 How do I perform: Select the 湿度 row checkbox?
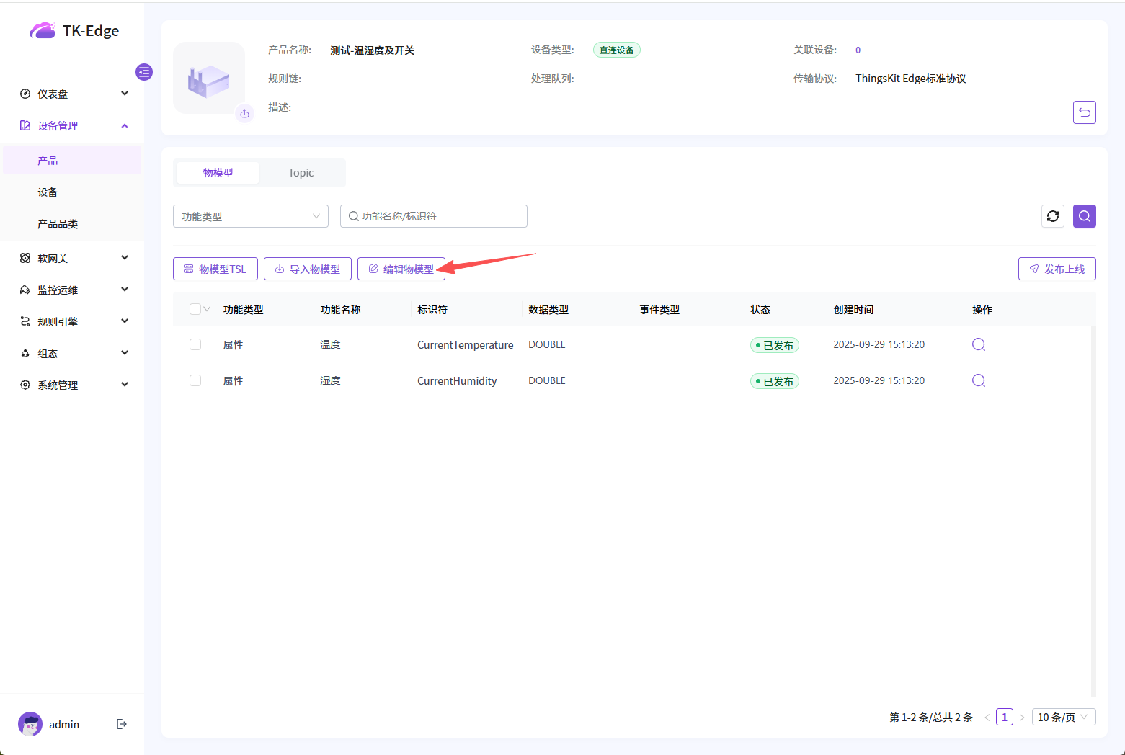[195, 380]
